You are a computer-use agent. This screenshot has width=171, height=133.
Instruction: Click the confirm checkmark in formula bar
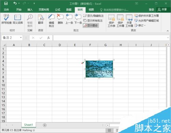coord(41,38)
